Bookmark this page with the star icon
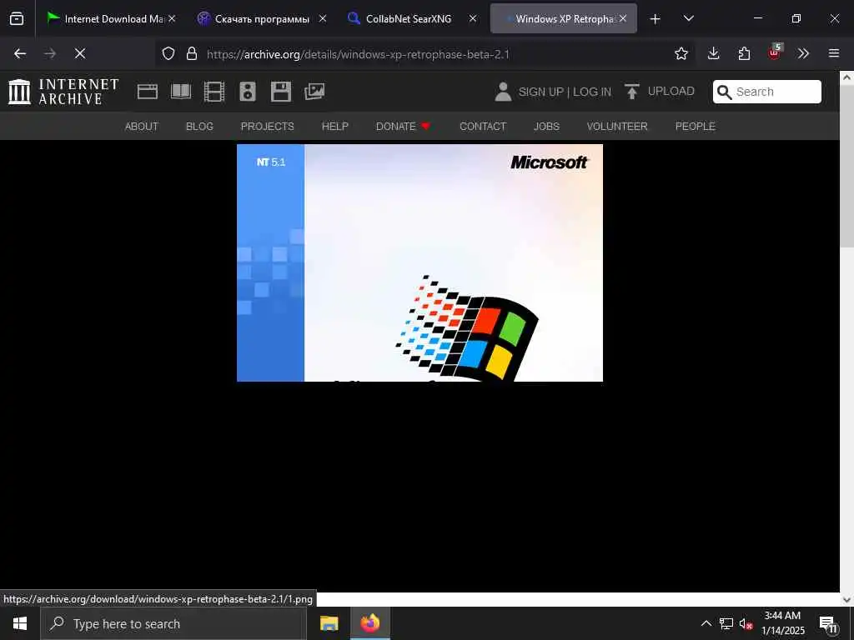854x640 pixels. pos(681,53)
